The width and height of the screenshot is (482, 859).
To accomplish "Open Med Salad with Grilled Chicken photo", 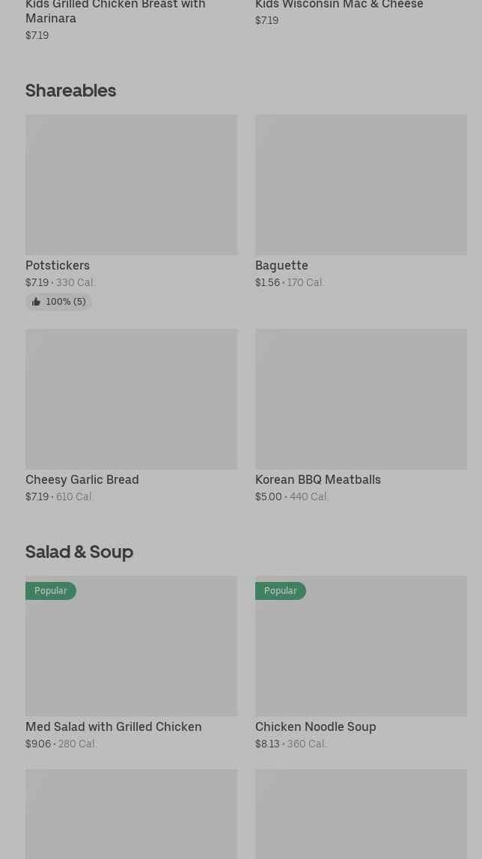I will (x=132, y=646).
